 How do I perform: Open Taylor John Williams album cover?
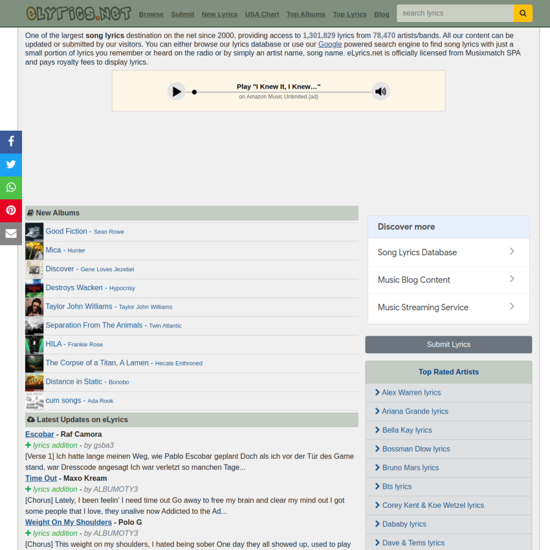click(34, 307)
